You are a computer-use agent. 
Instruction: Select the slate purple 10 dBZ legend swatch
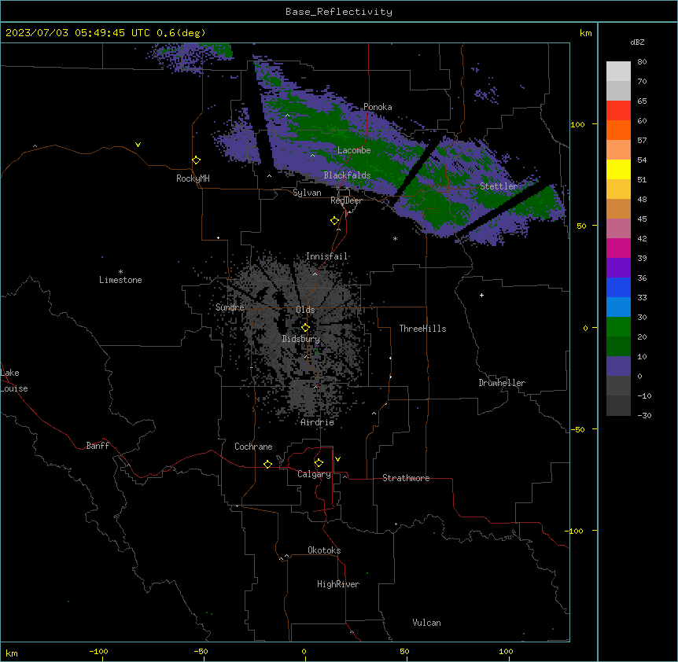618,366
